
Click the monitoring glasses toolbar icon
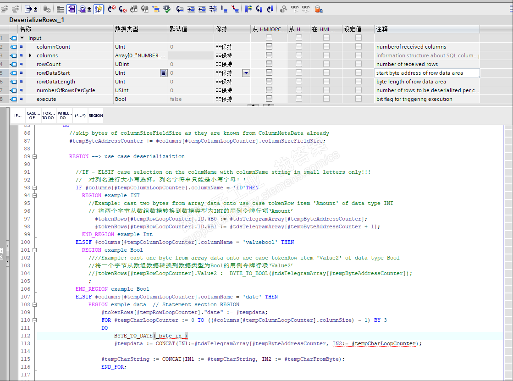(x=295, y=9)
